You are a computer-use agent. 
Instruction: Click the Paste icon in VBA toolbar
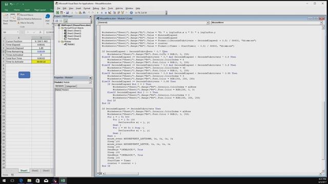point(80,13)
